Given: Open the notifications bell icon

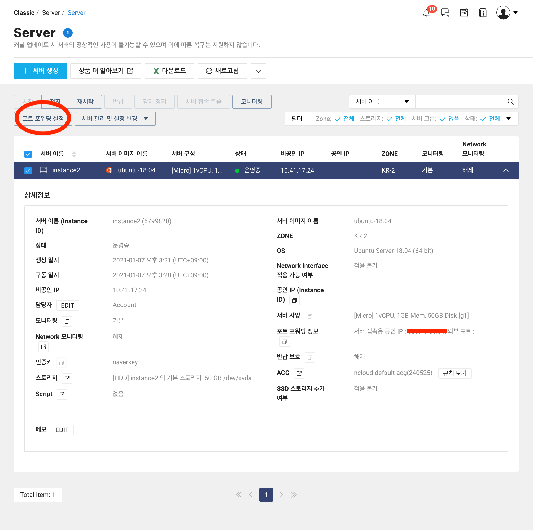Looking at the screenshot, I should coord(426,13).
